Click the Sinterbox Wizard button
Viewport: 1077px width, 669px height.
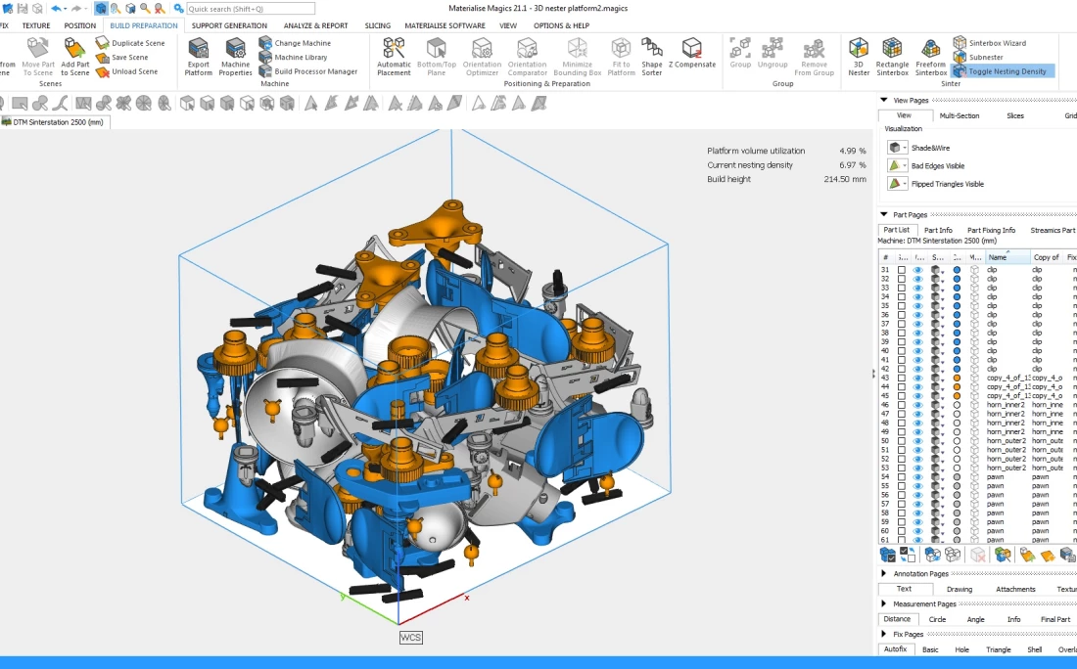point(996,43)
